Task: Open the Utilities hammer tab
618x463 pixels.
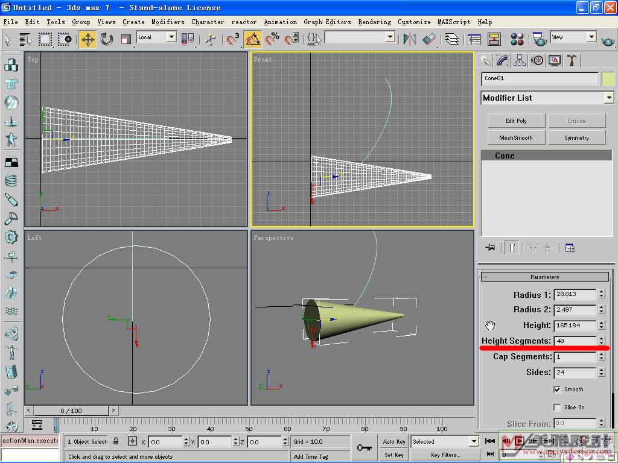Action: (x=572, y=61)
